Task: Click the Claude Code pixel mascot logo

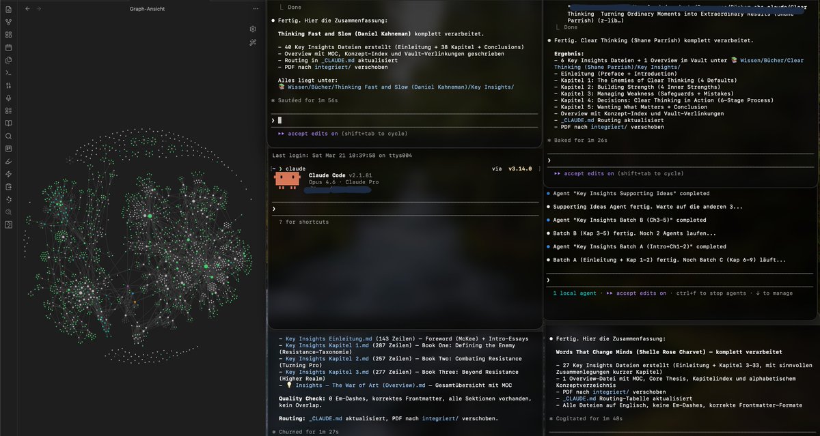Action: coord(288,179)
